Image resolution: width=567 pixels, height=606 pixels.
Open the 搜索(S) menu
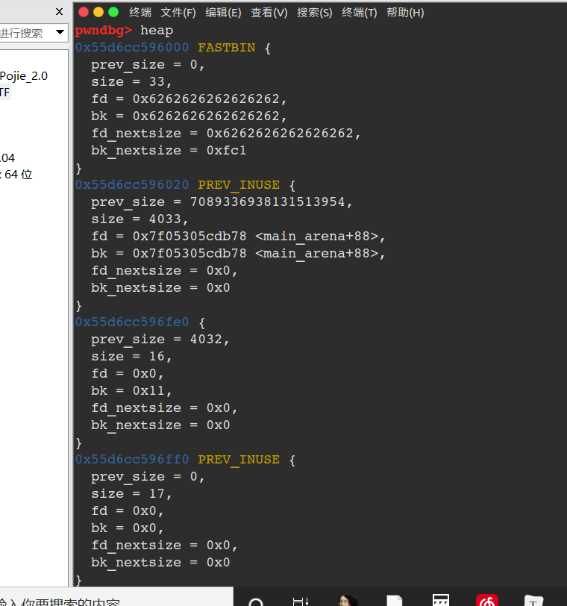pos(314,13)
